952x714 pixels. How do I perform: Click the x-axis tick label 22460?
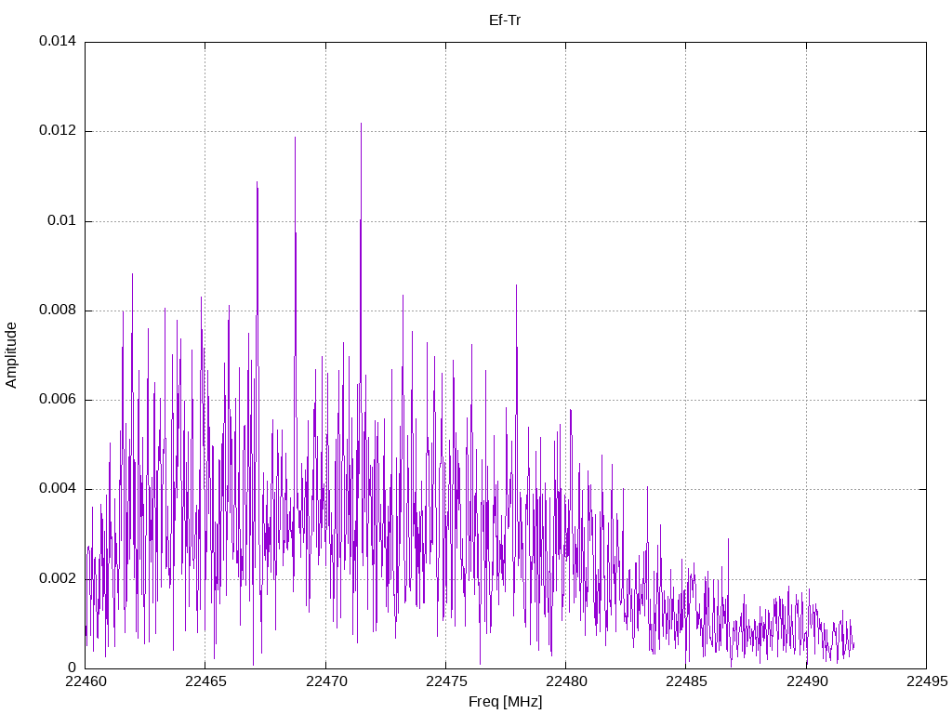point(86,681)
